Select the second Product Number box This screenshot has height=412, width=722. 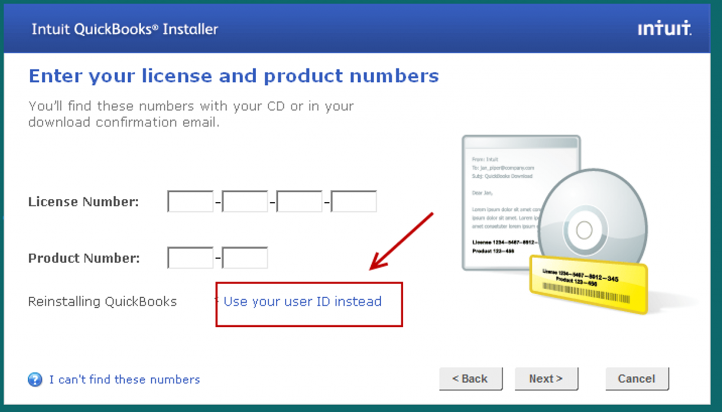245,258
